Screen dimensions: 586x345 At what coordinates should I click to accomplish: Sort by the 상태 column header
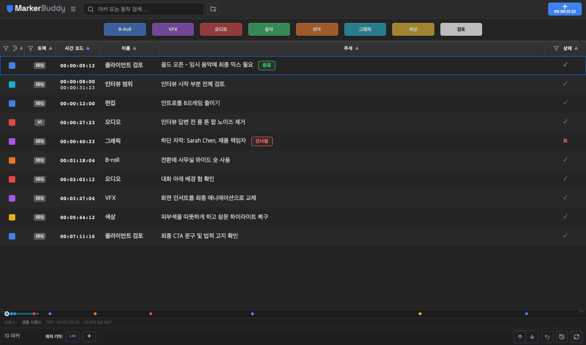tap(570, 48)
